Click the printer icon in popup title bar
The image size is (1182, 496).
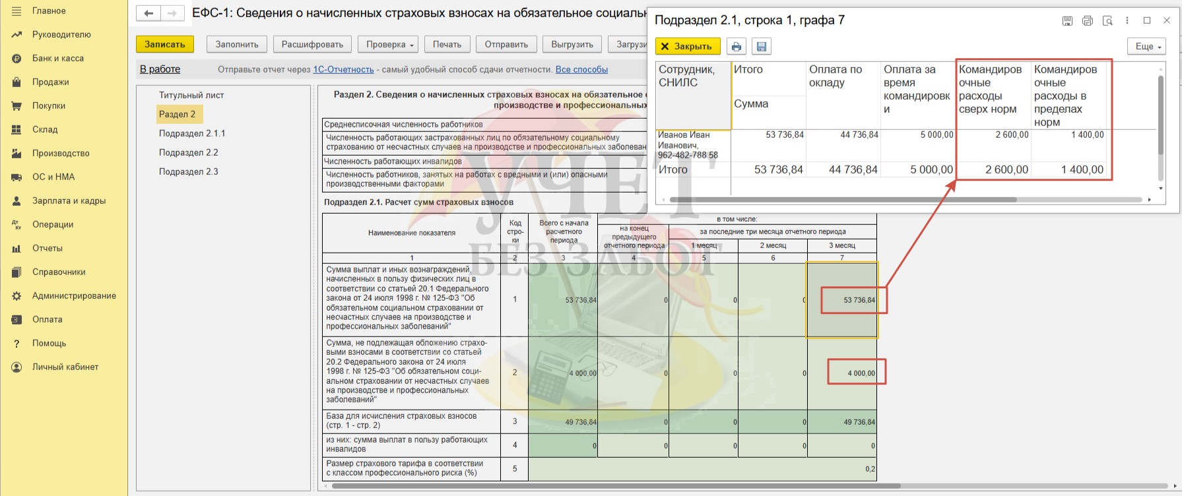click(x=1088, y=21)
